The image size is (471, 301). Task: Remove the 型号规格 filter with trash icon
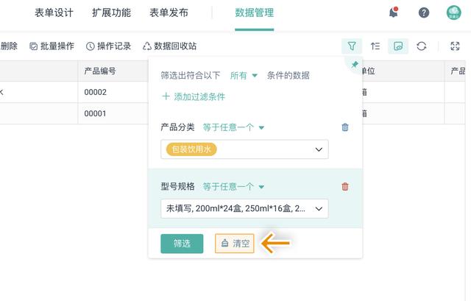[345, 187]
